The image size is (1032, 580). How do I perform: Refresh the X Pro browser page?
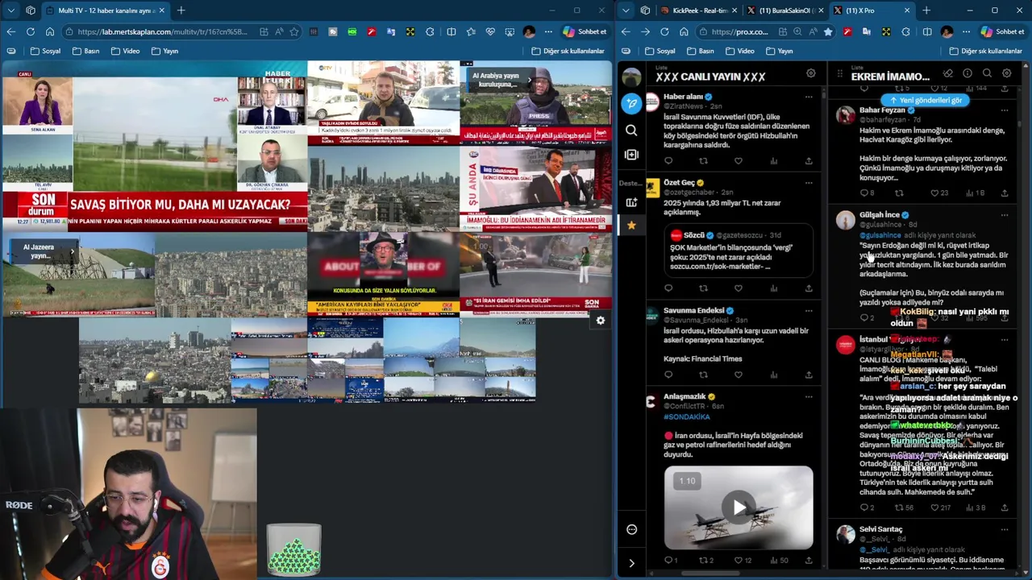tap(664, 31)
